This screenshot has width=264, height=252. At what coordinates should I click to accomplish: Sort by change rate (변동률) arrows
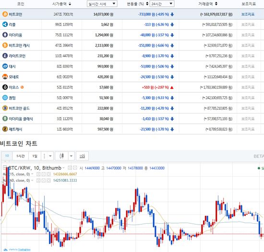tap(147, 4)
